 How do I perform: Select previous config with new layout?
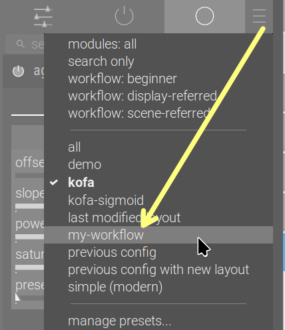coord(158,270)
